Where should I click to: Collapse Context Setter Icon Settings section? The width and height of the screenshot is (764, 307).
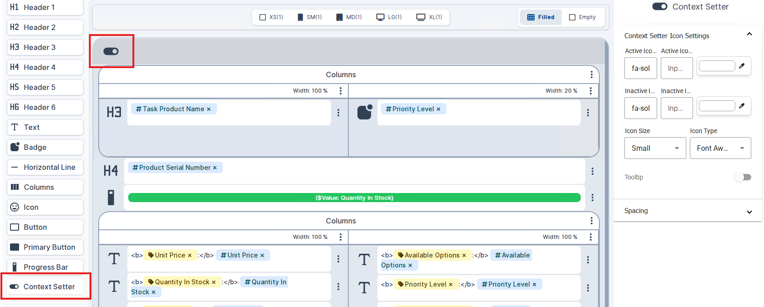(749, 35)
